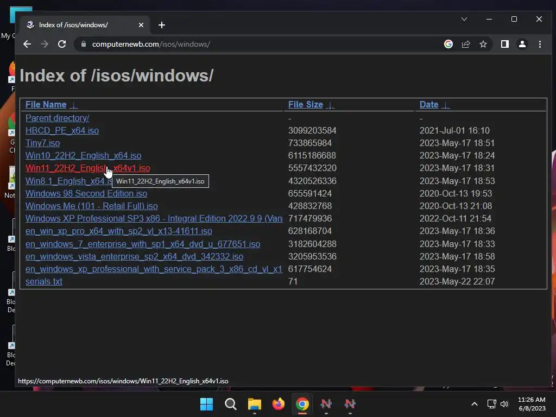556x417 pixels.
Task: Select the Index of /isos/windows/ tab
Action: click(x=83, y=25)
